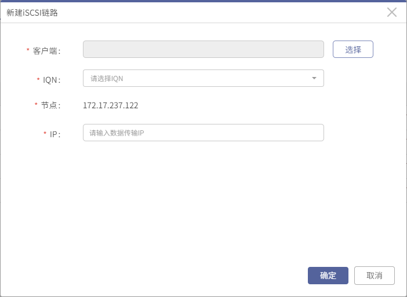407x297 pixels.
Task: Click the red asterisk beside IP label
Action: [45, 133]
